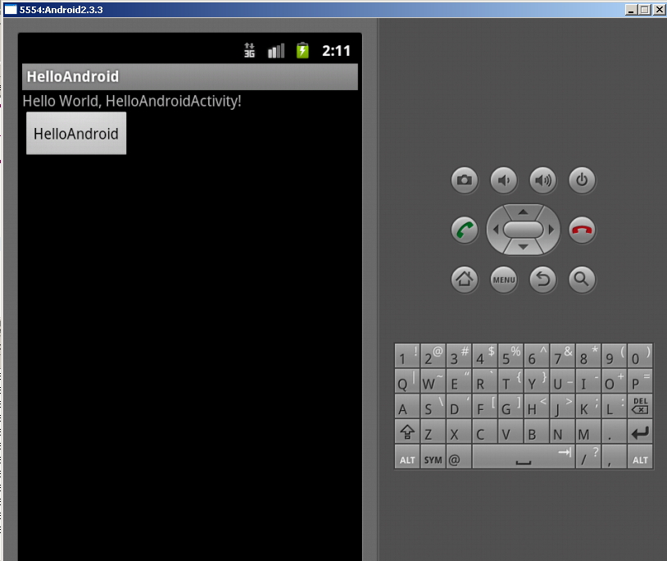Click the SYM key
The width and height of the screenshot is (667, 561).
tap(433, 457)
